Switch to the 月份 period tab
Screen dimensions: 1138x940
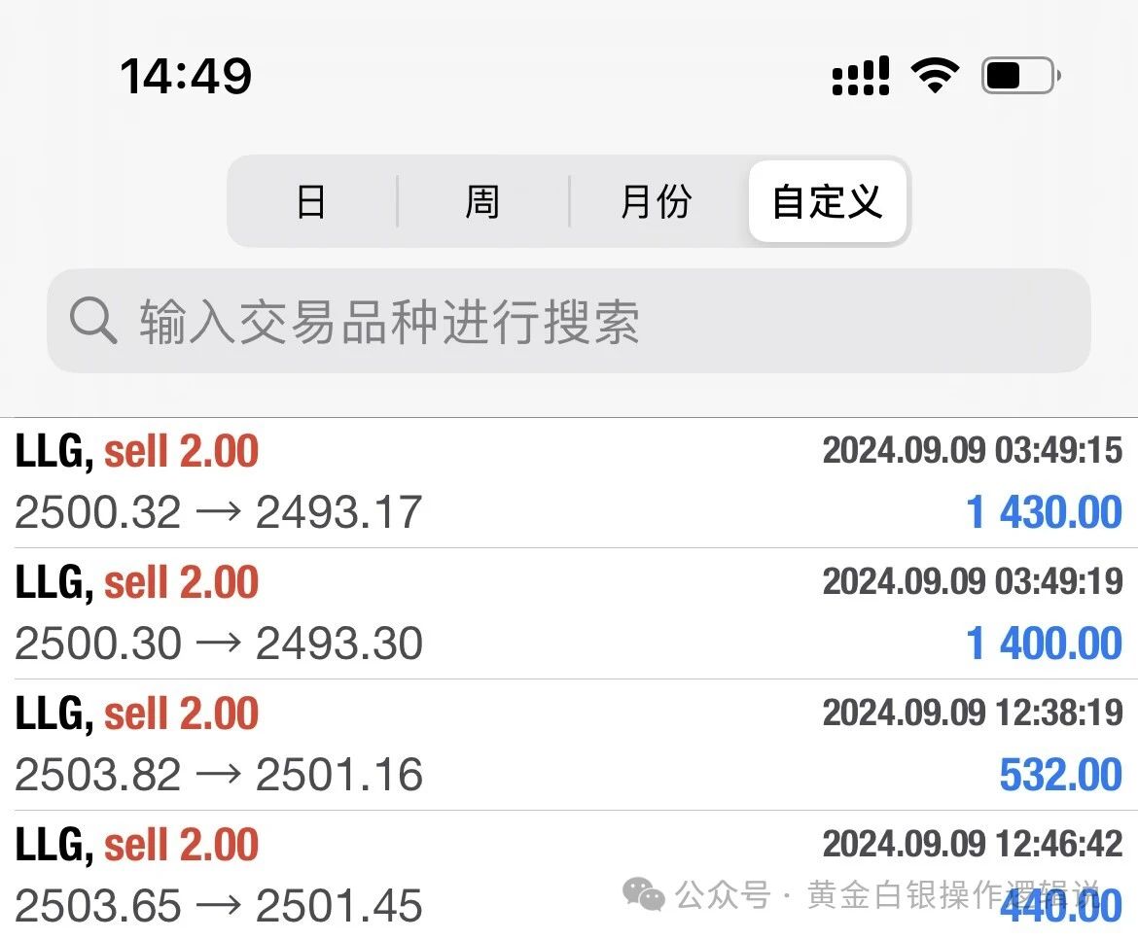657,201
